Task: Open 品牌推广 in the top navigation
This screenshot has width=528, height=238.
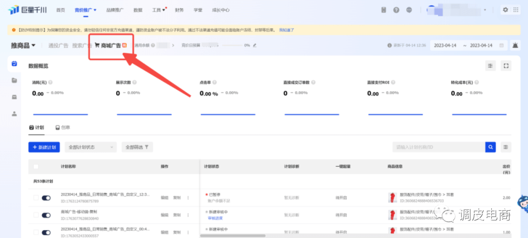Action: pos(114,10)
